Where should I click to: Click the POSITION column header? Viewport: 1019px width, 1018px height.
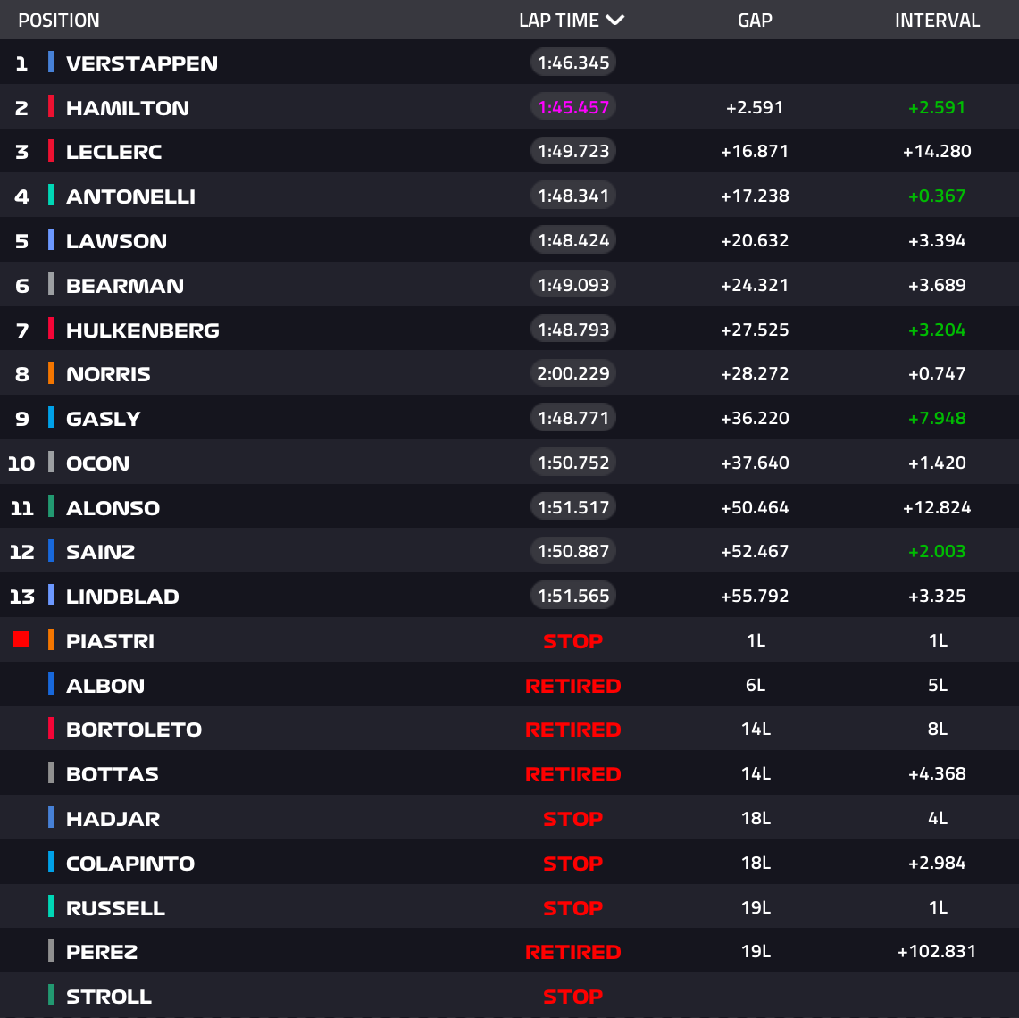click(x=59, y=21)
